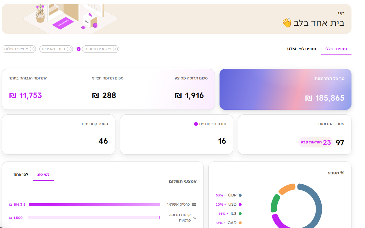The width and height of the screenshot is (365, 228).
Task: Select the לפי אחוז tab
Action: tap(21, 175)
